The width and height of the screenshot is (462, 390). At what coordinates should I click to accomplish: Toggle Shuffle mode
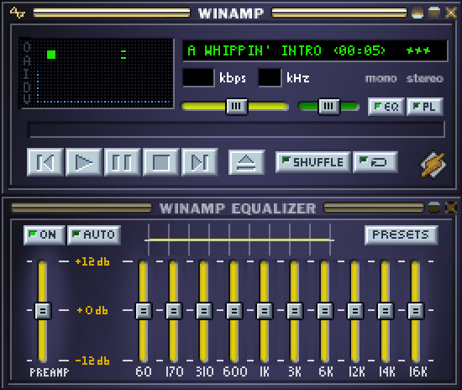313,162
